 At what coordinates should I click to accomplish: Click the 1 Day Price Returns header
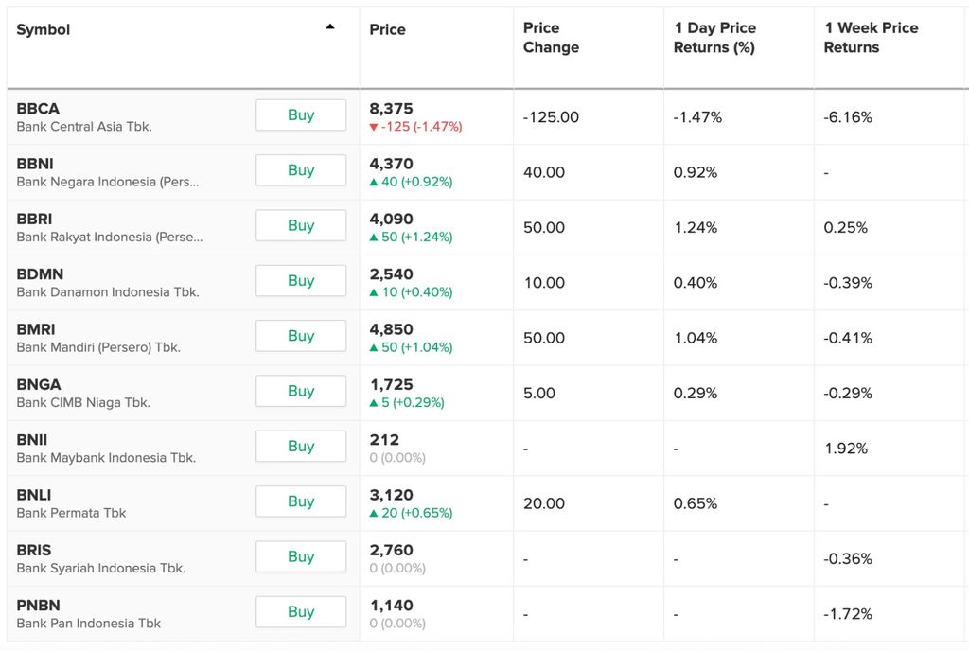tap(715, 38)
